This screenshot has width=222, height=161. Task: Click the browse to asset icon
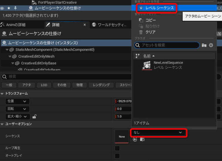[x=142, y=140]
